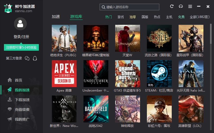The image size is (214, 133).
Task: Close the accelerator window
Action: coord(208,7)
